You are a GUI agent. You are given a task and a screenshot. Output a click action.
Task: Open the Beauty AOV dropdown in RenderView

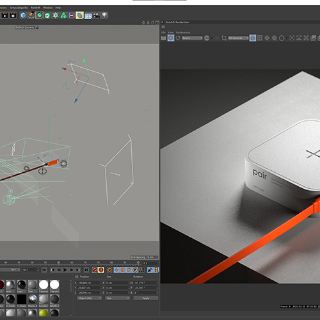(192, 38)
